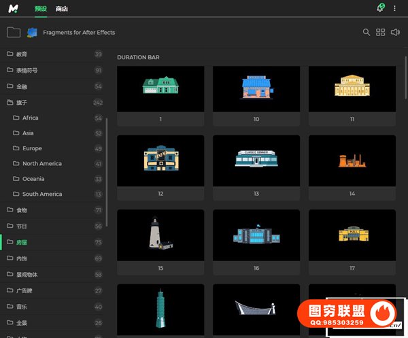Open the North America subfolder
Screen dimensions: 408x338
coord(41,164)
